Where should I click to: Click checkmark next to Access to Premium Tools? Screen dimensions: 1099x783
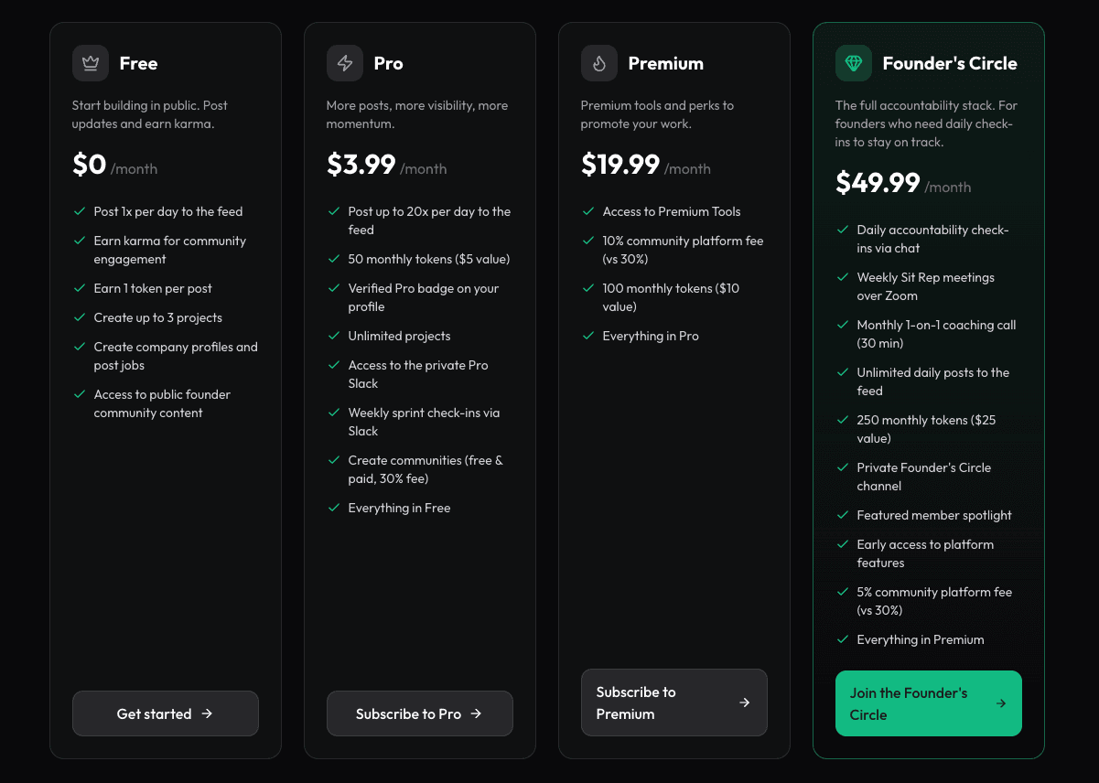(588, 211)
